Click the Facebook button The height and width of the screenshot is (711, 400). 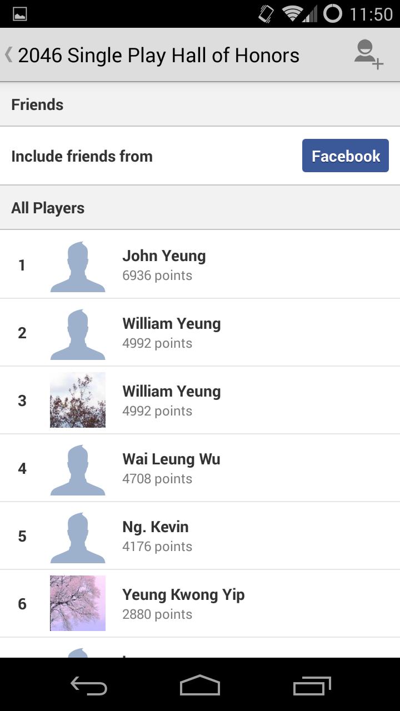[345, 156]
